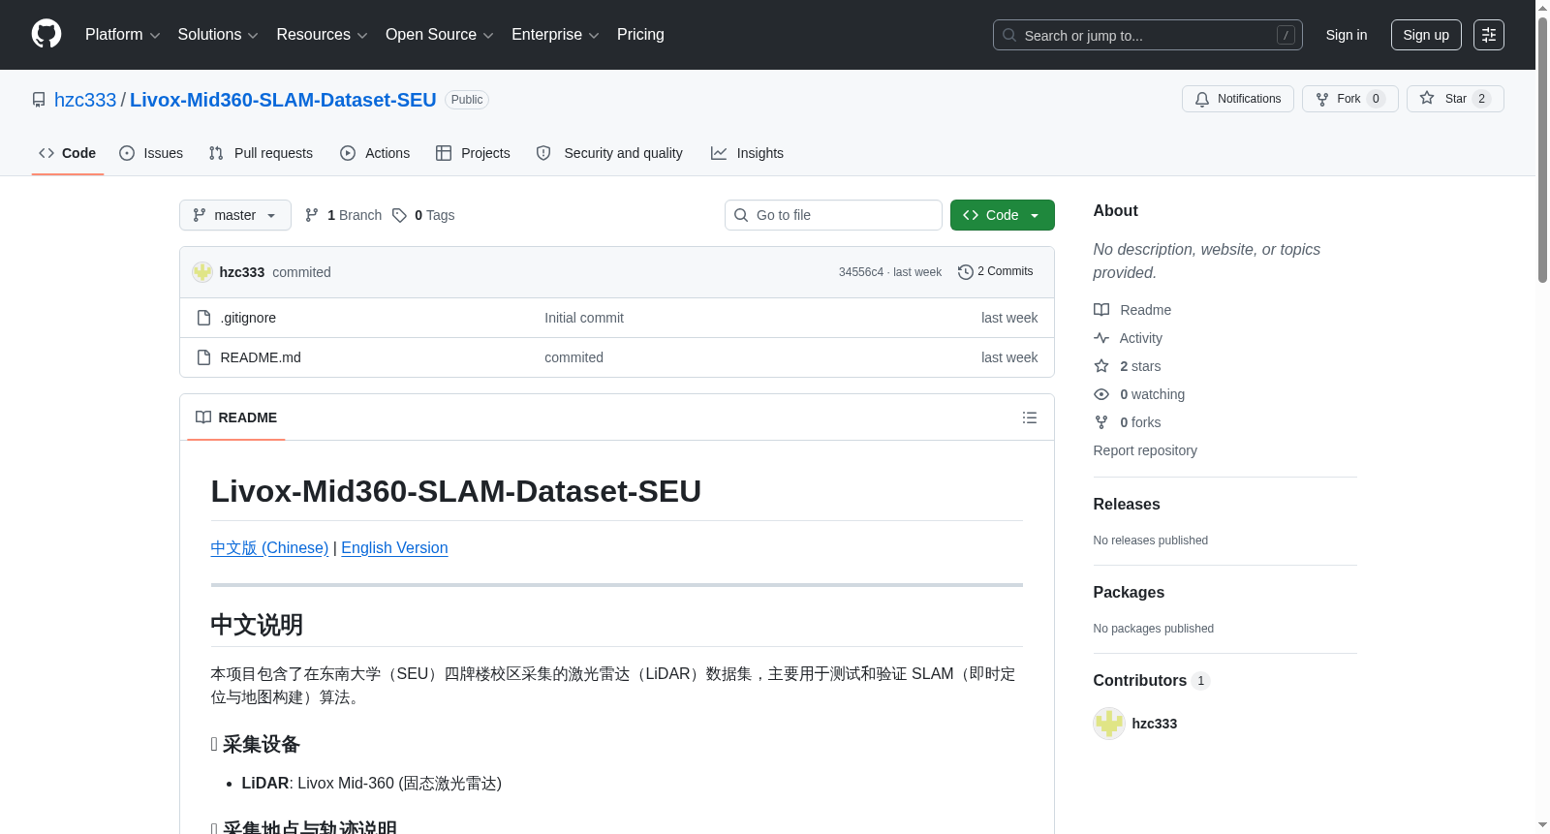
Task: Expand the Open Source menu
Action: coord(440,35)
